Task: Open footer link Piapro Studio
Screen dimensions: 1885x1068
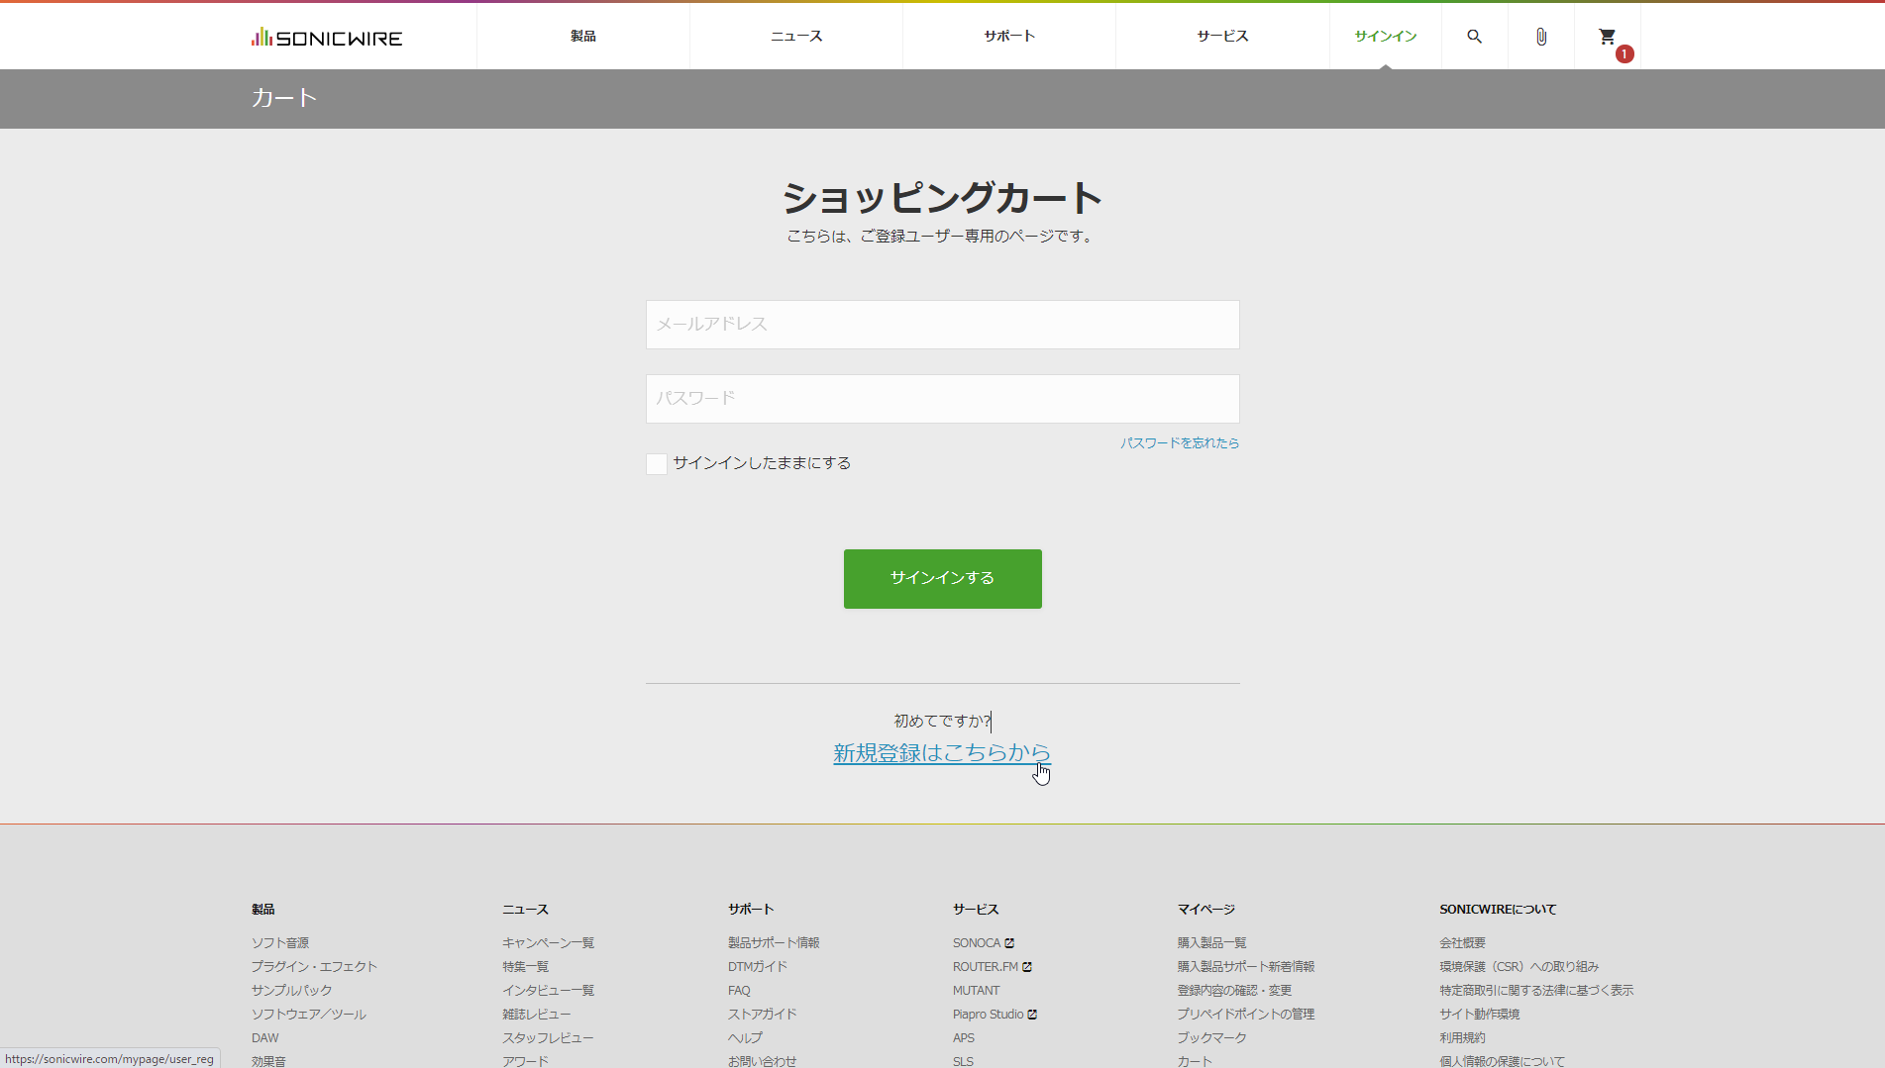Action: (x=989, y=1015)
